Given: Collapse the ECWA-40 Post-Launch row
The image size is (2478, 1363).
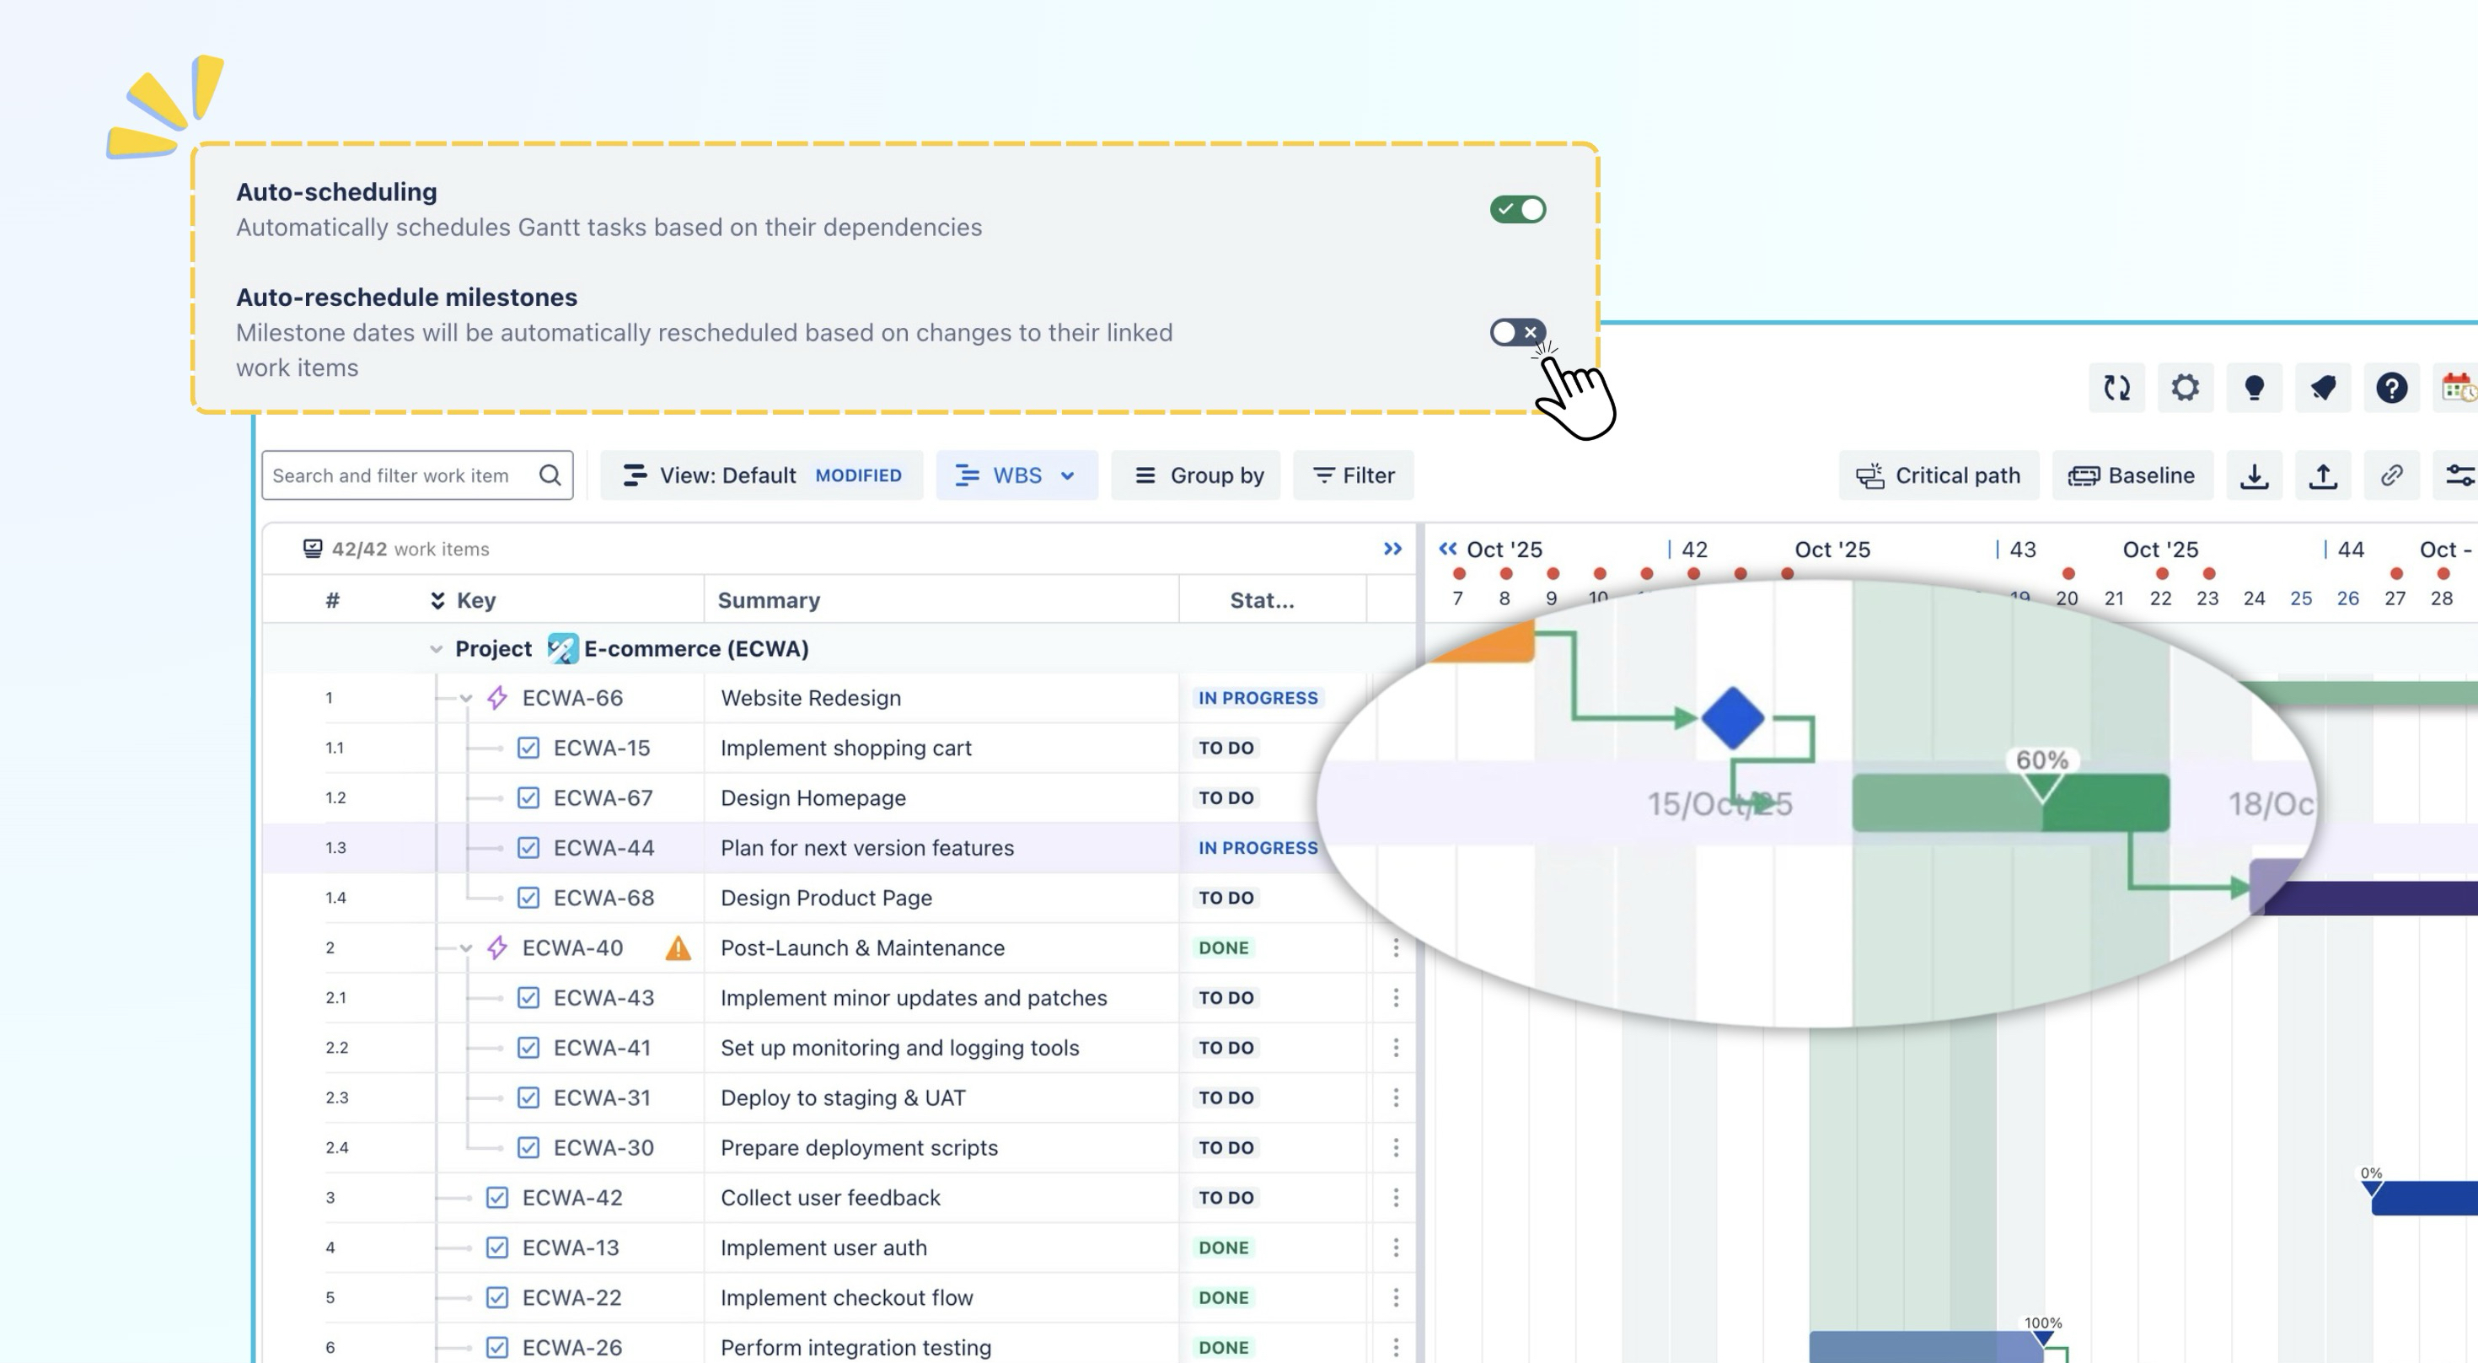Looking at the screenshot, I should 465,948.
